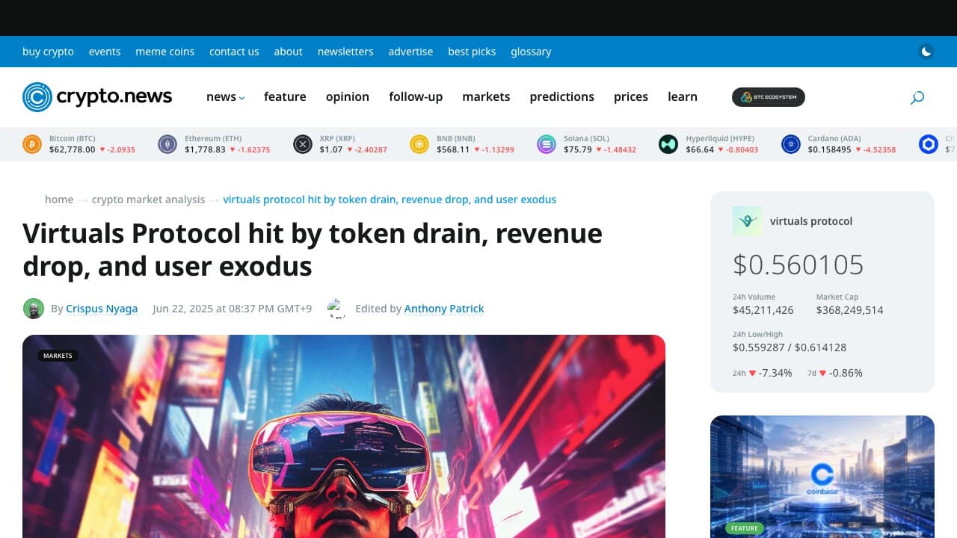This screenshot has height=538, width=957.
Task: Open the search magnifier icon
Action: 917,97
